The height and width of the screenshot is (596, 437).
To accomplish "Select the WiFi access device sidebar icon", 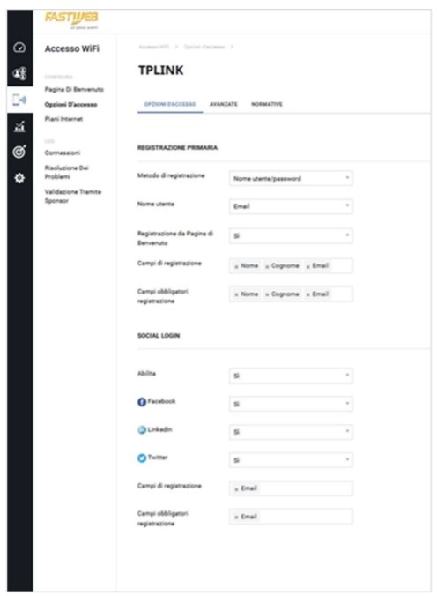I will point(19,100).
